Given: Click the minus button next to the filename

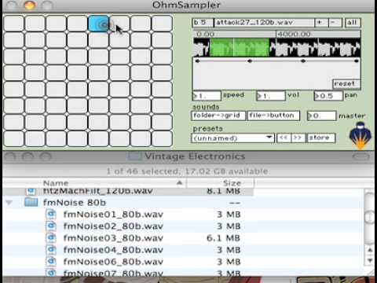Looking at the screenshot, I should point(335,23).
